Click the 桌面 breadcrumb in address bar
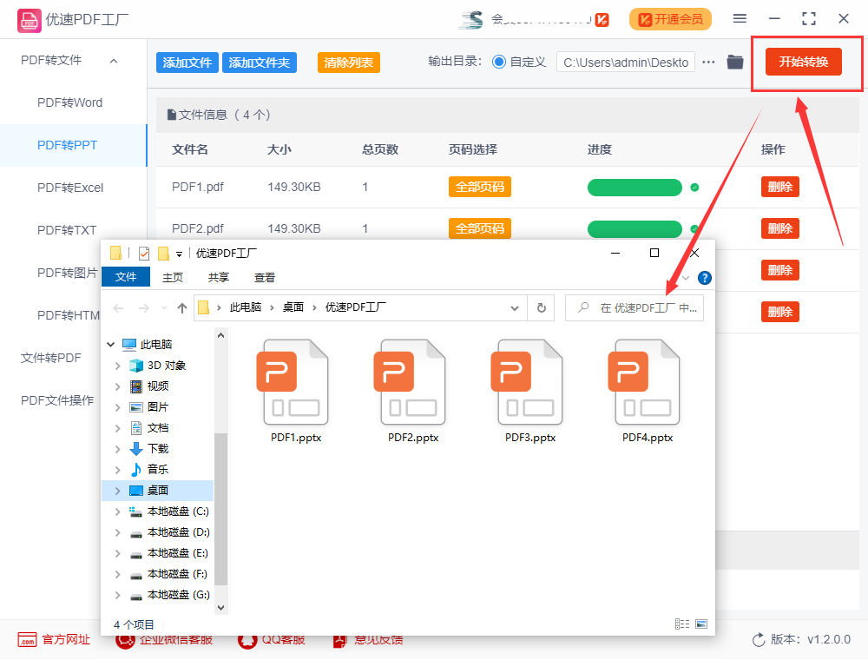 293,307
